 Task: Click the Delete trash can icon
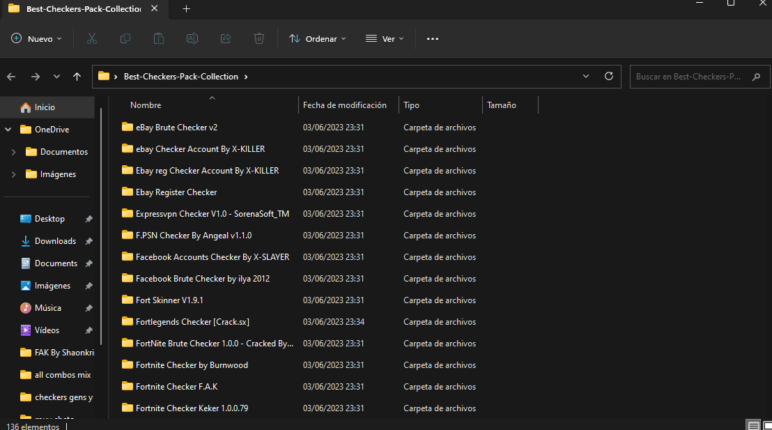click(x=259, y=39)
